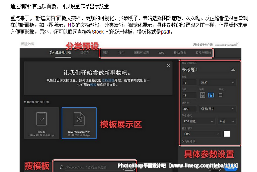Click the 让我们开始尝试新事物吧 heading text

pos(97,73)
